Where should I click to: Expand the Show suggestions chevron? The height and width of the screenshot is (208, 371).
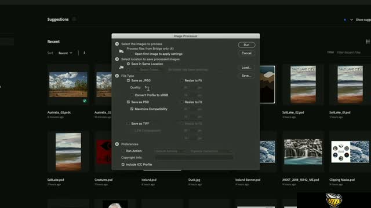[x=351, y=20]
